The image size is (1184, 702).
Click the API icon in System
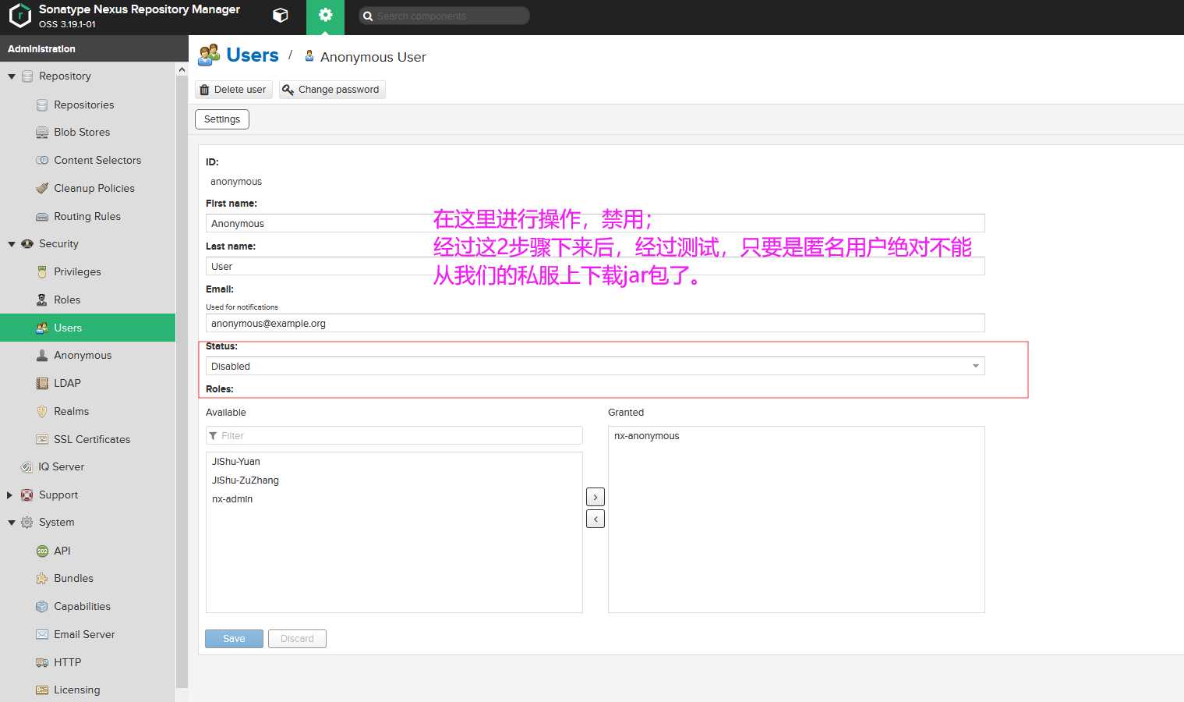coord(42,551)
